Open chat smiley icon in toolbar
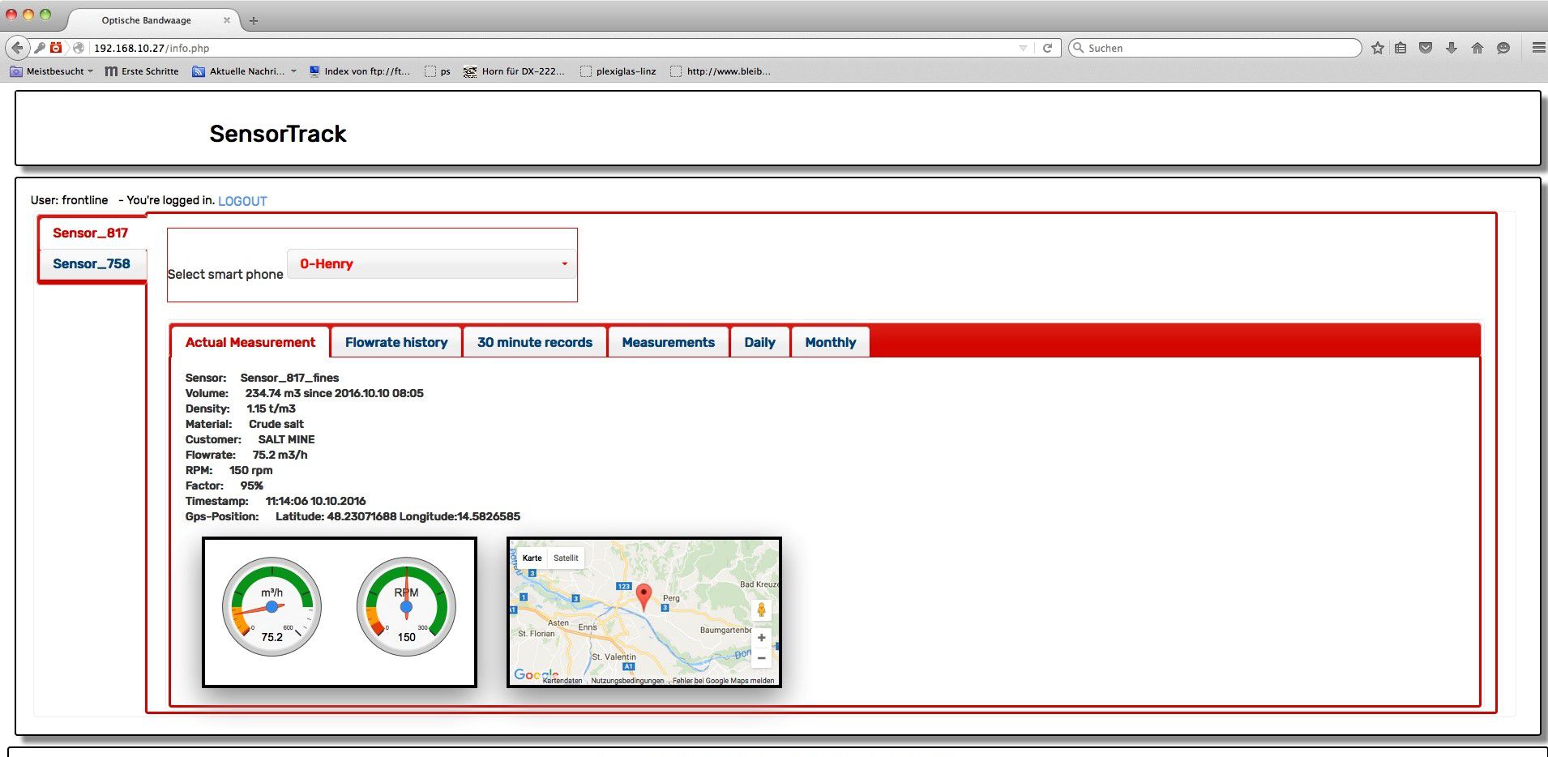1548x757 pixels. click(x=1503, y=48)
